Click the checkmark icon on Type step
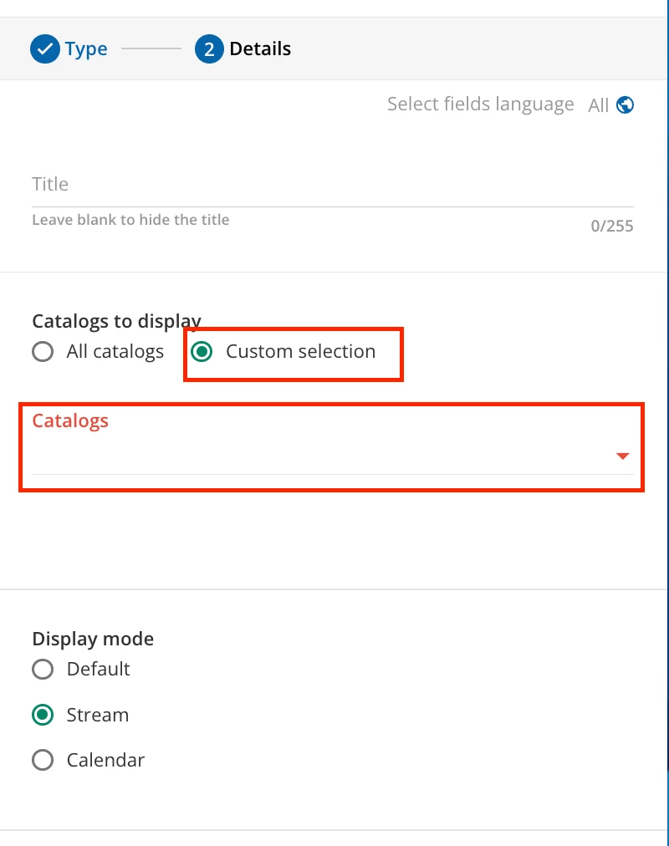This screenshot has width=669, height=846. pyautogui.click(x=44, y=49)
